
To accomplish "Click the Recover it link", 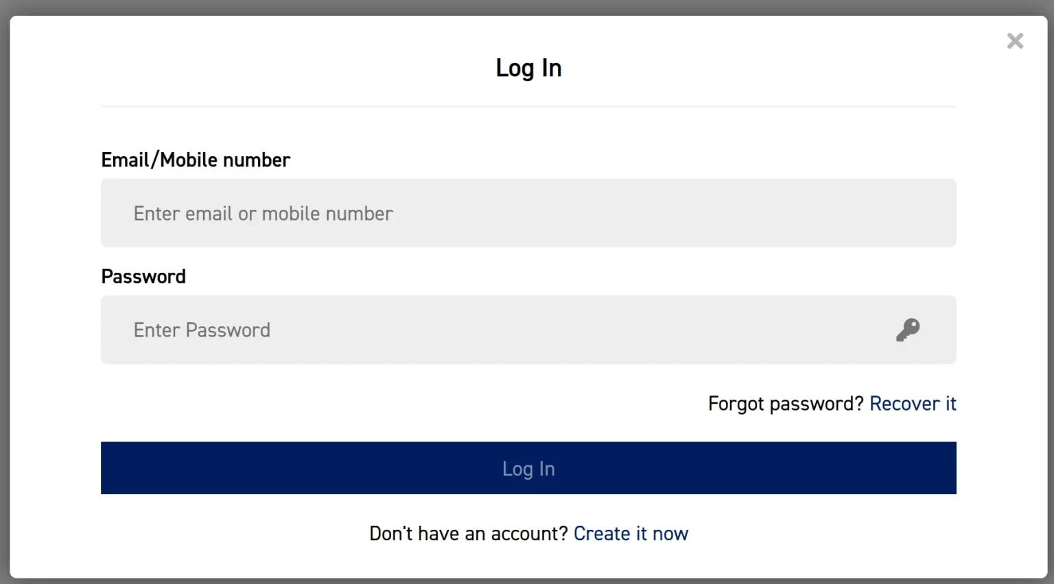I will pos(912,404).
